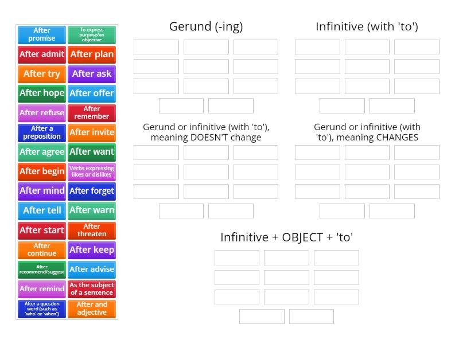This screenshot has width=459, height=344.
Task: Select the 'To express purpose/an objective' tile
Action: tap(92, 34)
